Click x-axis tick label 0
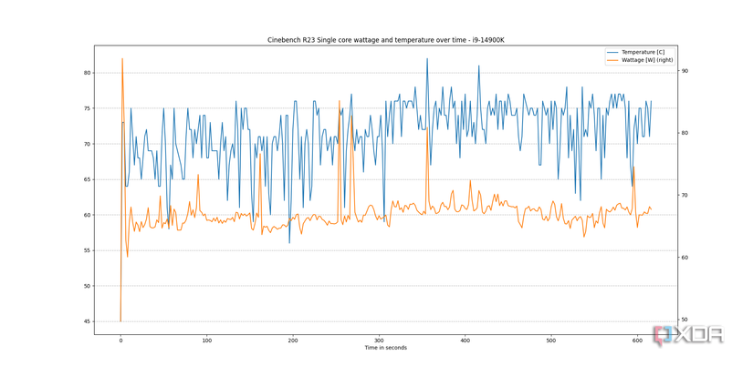753x376 pixels. tap(120, 340)
